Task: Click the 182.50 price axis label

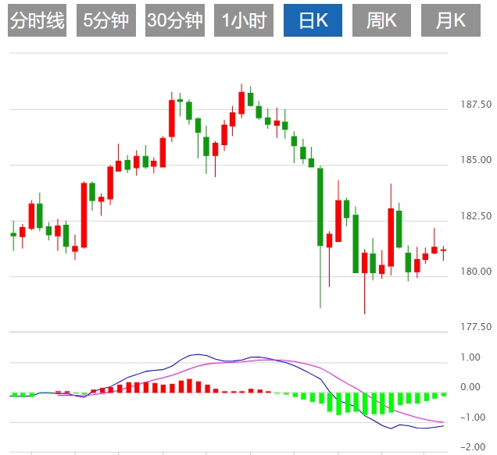Action: [476, 216]
